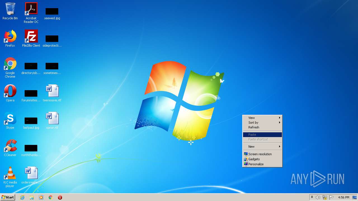The height and width of the screenshot is (201, 358).
Task: Select the sideprotecti... file on desktop
Action: 52,41
